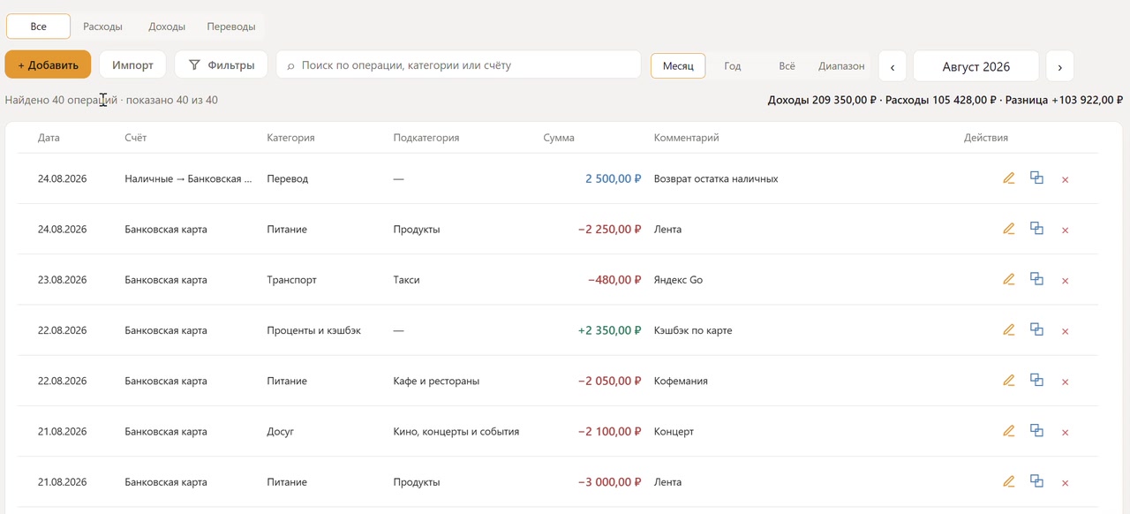The height and width of the screenshot is (514, 1130).
Task: Edit the Яндекс Go taxi operation
Action: pyautogui.click(x=1009, y=279)
